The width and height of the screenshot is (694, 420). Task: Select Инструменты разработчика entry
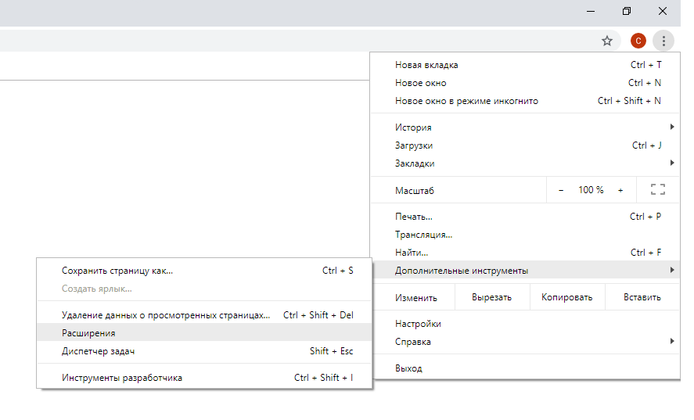click(121, 378)
